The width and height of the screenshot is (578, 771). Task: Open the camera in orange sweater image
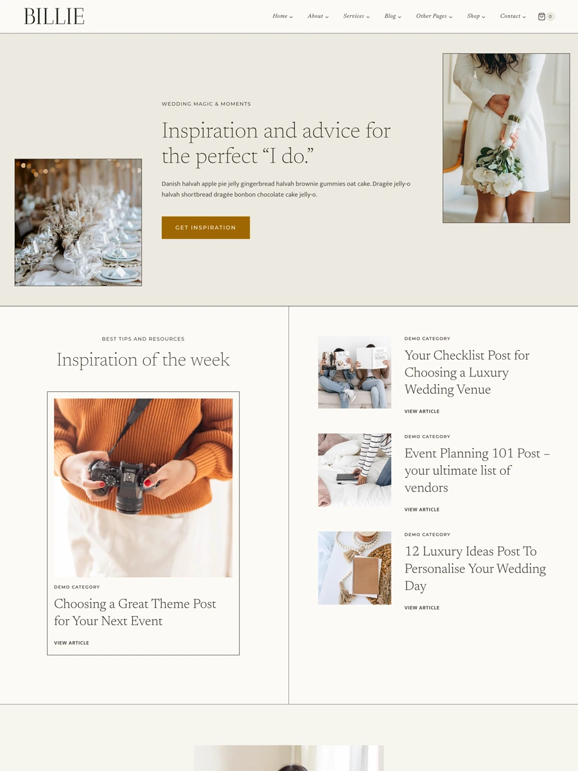pos(143,488)
